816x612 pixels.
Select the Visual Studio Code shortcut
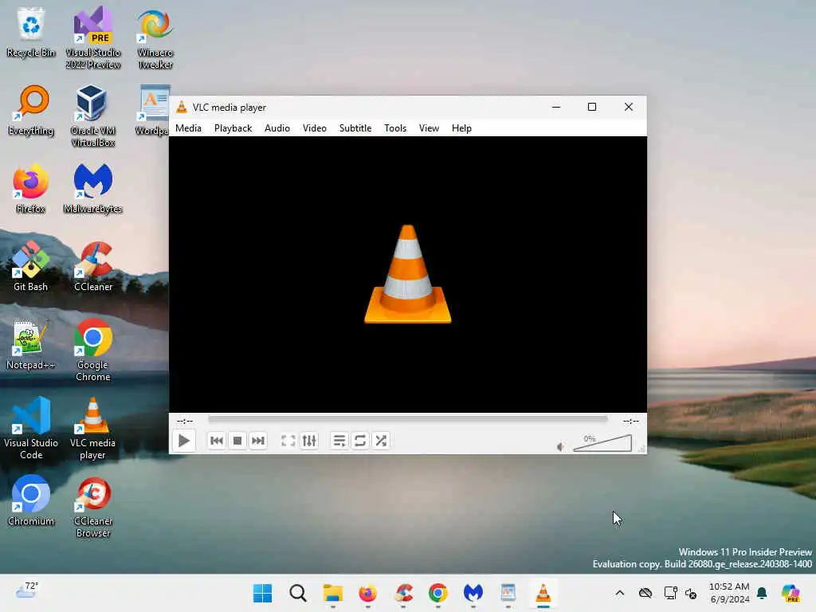point(31,428)
